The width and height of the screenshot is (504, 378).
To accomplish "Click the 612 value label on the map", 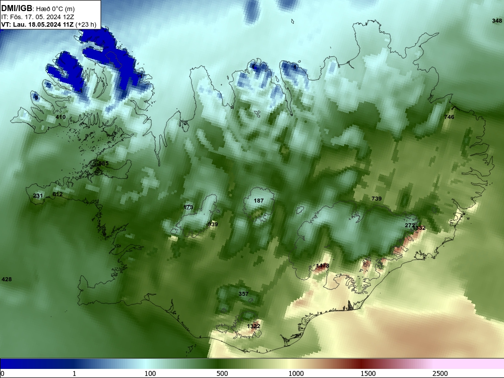I will 57,194.
